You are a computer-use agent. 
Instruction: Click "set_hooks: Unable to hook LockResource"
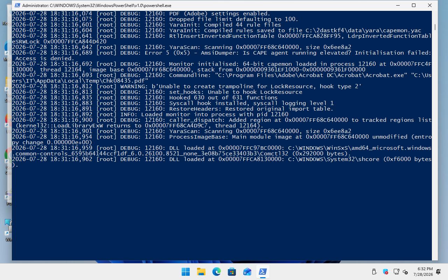point(236,92)
